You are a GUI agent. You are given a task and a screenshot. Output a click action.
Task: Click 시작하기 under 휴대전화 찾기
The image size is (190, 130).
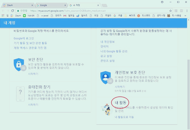click(x=33, y=105)
